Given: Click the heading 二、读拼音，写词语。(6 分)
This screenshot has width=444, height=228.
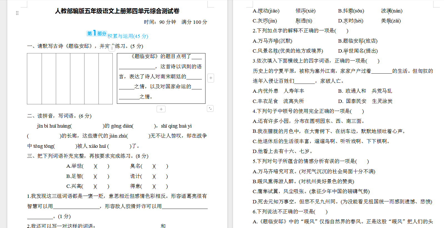Looking at the screenshot, I should [59, 116].
